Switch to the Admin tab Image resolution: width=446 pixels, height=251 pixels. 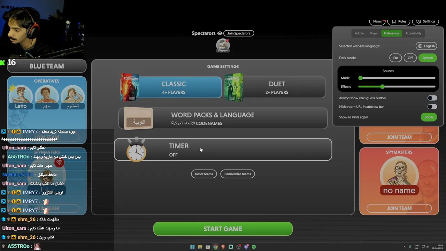(x=359, y=33)
